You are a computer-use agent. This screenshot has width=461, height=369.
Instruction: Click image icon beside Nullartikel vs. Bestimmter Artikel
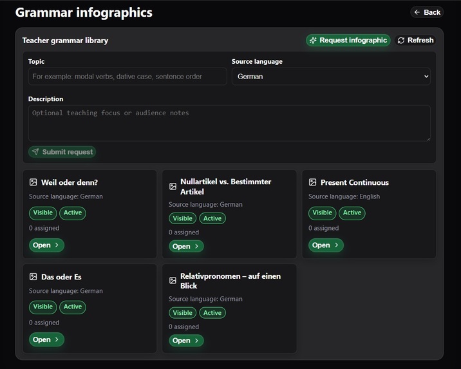pos(173,186)
